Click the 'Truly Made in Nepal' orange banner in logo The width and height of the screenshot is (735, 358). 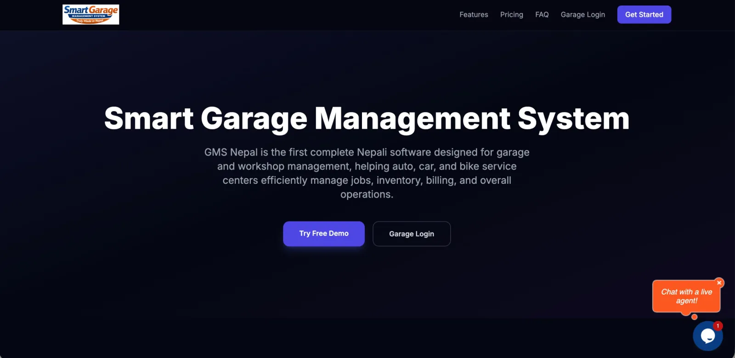(90, 21)
